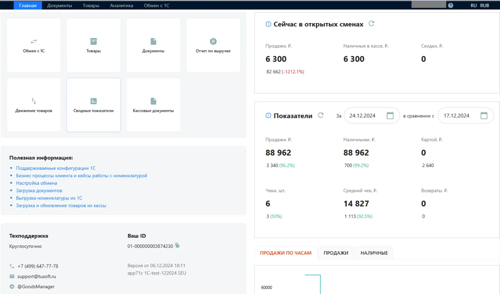
Task: Open the Движение товаров tile
Action: click(x=34, y=105)
